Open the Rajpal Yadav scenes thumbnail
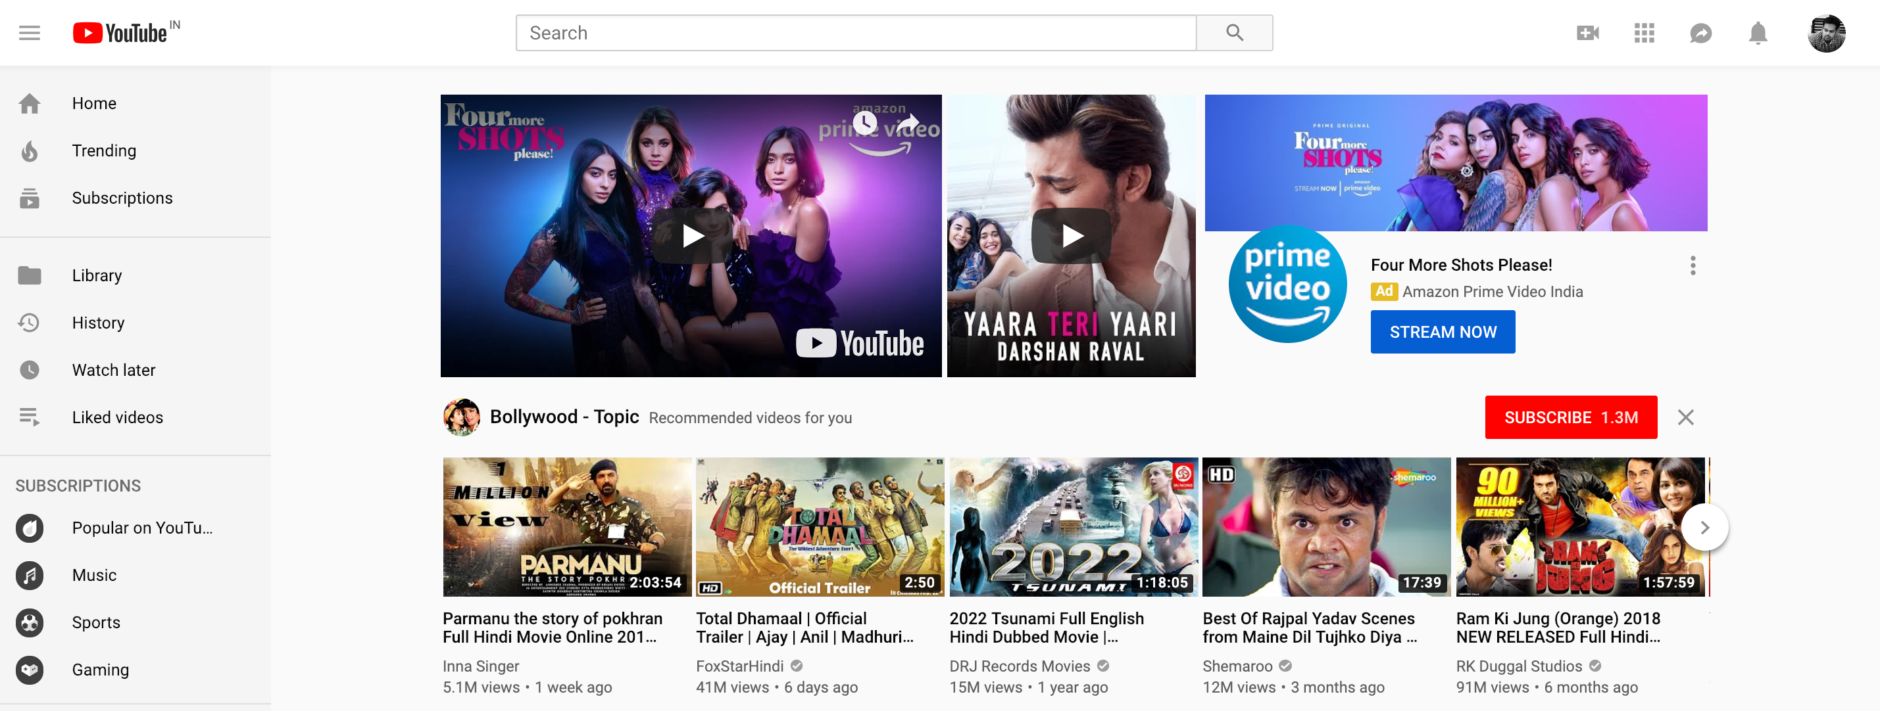This screenshot has height=711, width=1880. pos(1327,527)
